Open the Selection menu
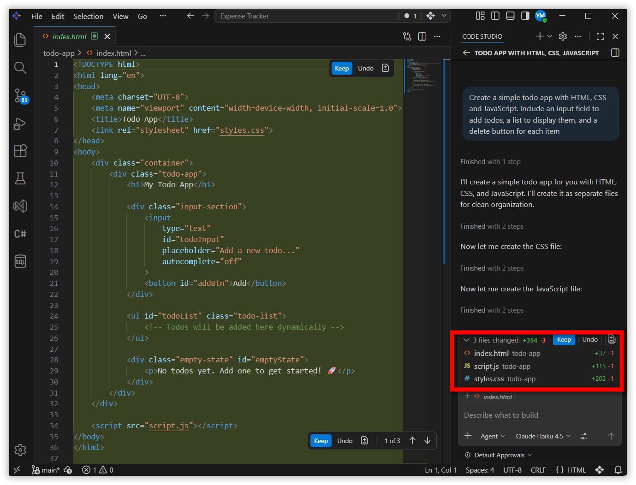The width and height of the screenshot is (636, 485). 88,16
